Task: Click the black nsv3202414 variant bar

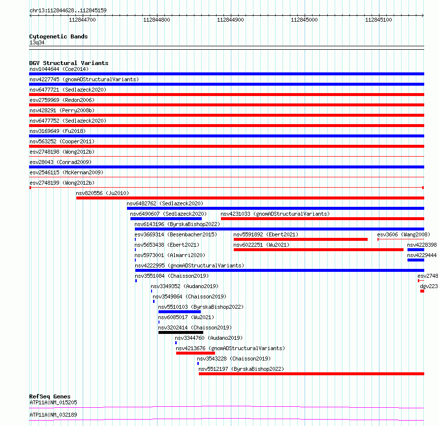Action: (181, 332)
